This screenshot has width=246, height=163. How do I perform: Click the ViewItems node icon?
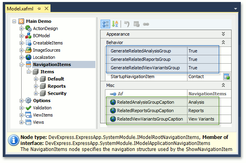(x=28, y=115)
